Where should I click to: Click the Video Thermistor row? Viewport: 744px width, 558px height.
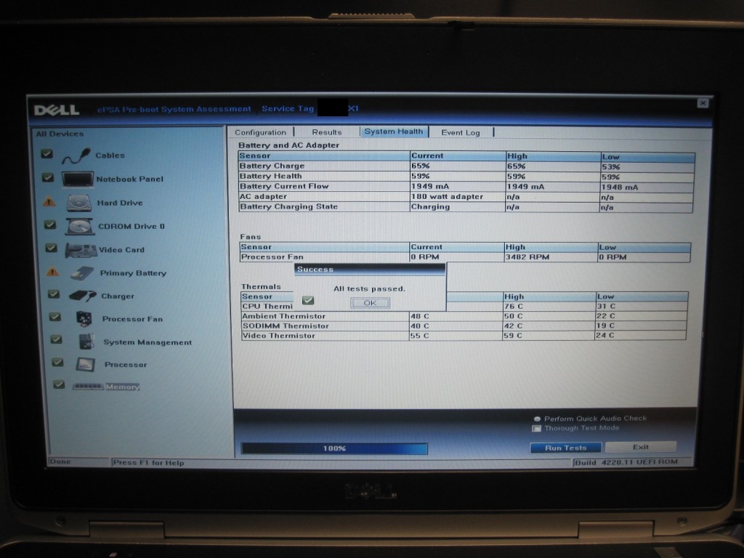coord(464,336)
